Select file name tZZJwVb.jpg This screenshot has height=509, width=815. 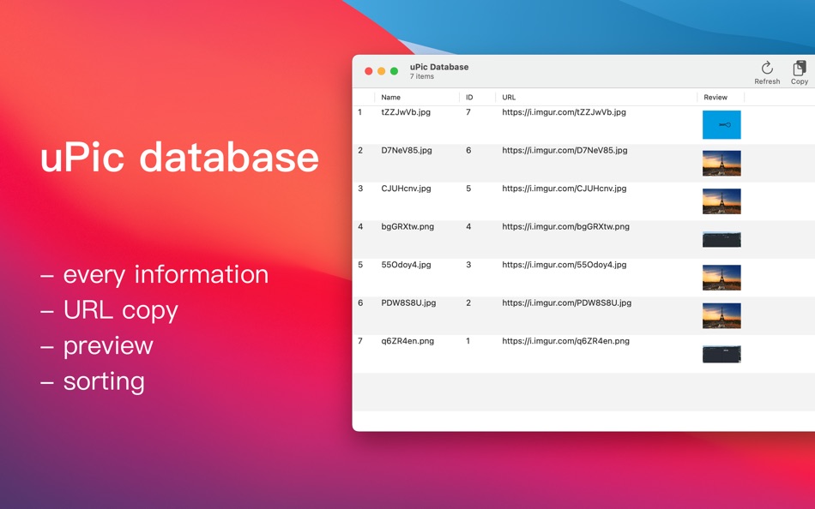406,112
